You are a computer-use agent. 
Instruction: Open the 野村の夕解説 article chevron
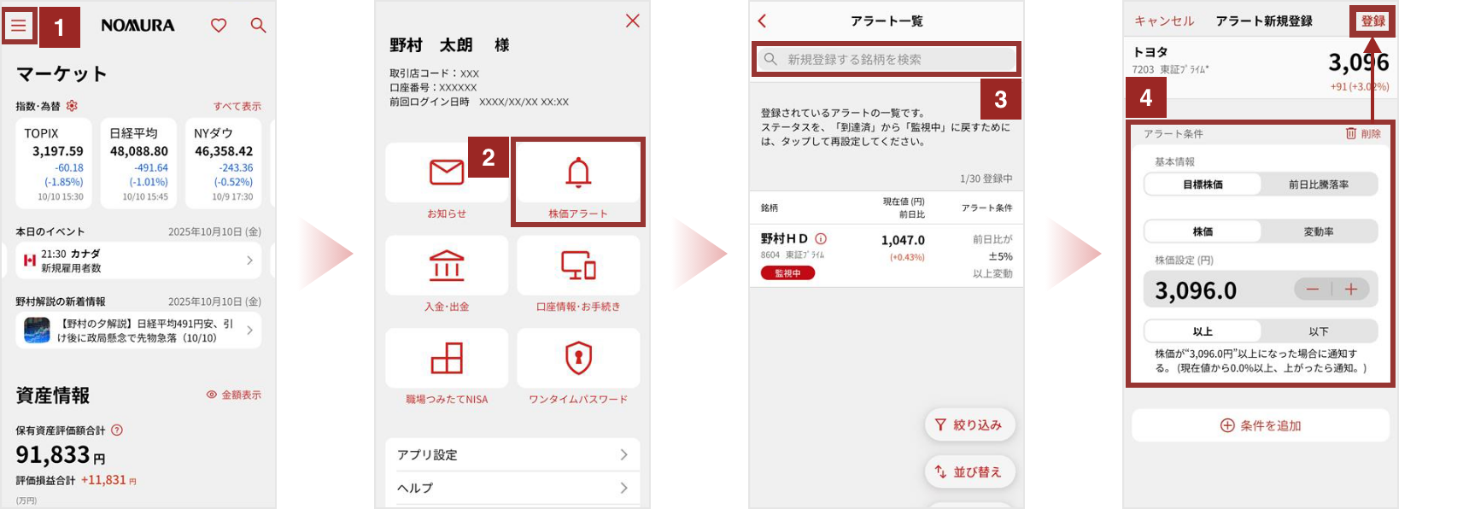tap(249, 330)
